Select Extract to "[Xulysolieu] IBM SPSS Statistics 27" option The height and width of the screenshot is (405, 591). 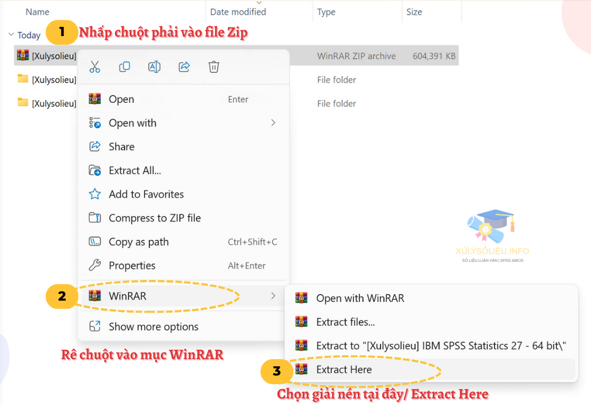pyautogui.click(x=431, y=345)
